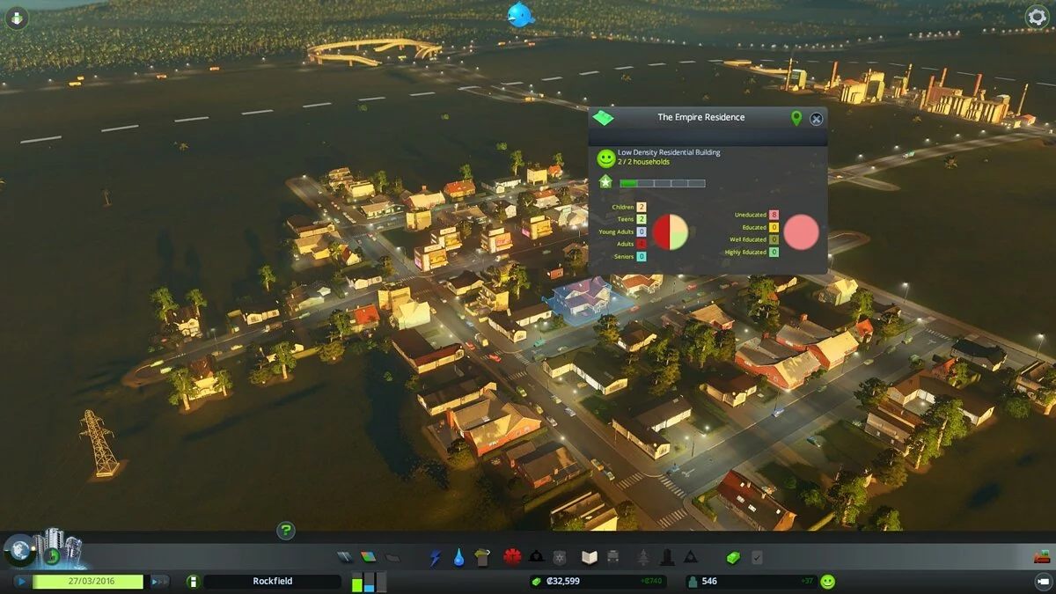Click the building level star house icon
This screenshot has width=1056, height=594.
605,182
